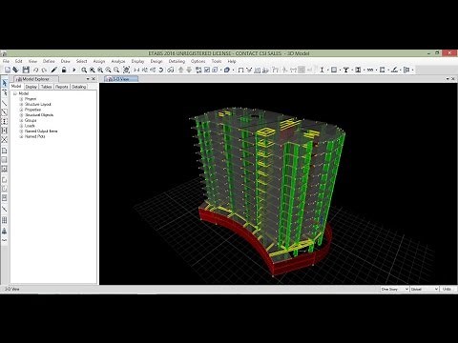The width and height of the screenshot is (458, 343).
Task: Expand the Structural Objects tree node
Action: tap(22, 115)
